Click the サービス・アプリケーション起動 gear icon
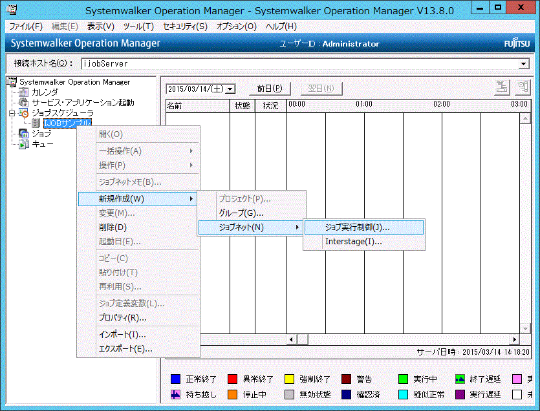 click(24, 103)
